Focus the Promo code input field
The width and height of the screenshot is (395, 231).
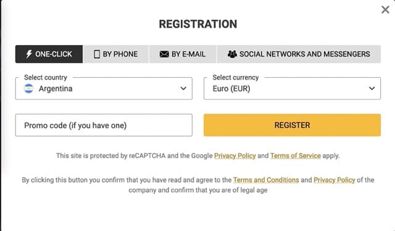pos(104,125)
